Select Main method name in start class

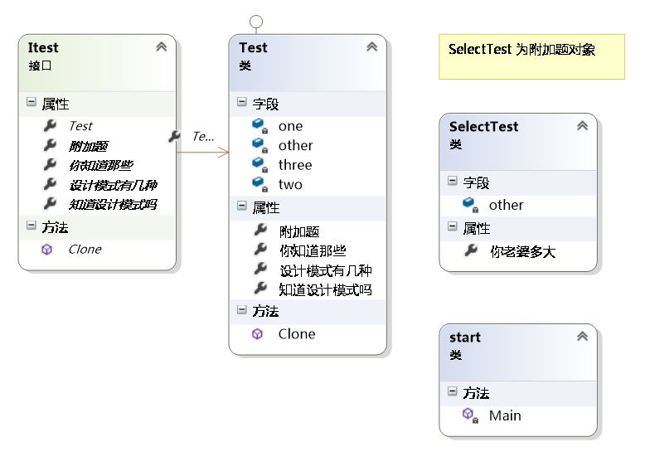505,415
